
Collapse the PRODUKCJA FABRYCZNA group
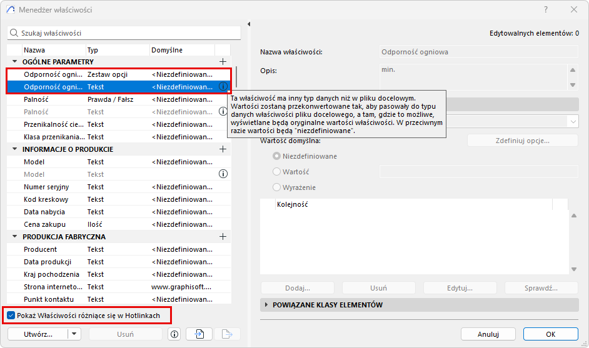coord(14,236)
